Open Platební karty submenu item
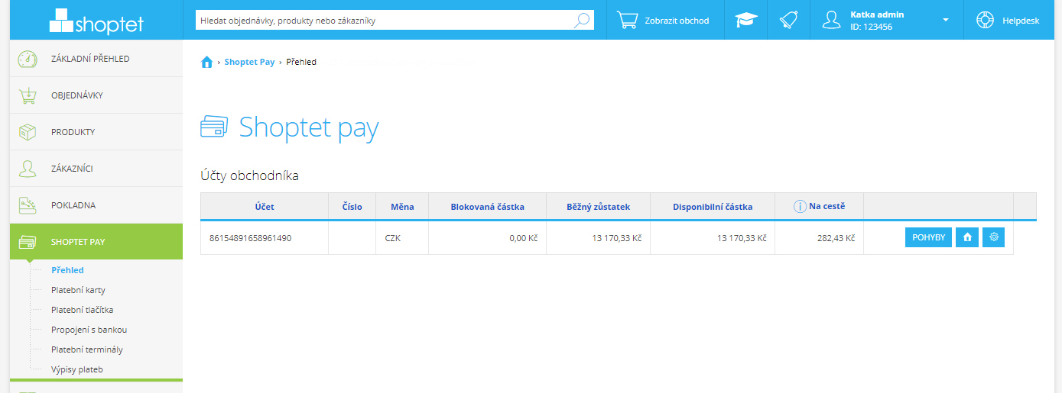This screenshot has height=393, width=1062. (x=78, y=290)
